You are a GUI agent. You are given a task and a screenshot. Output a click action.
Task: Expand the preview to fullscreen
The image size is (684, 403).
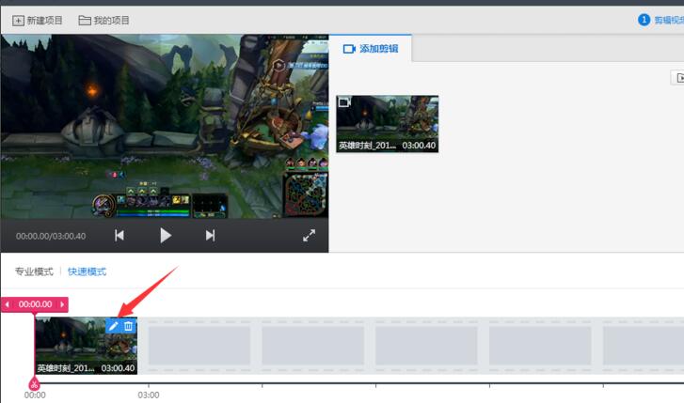(309, 236)
